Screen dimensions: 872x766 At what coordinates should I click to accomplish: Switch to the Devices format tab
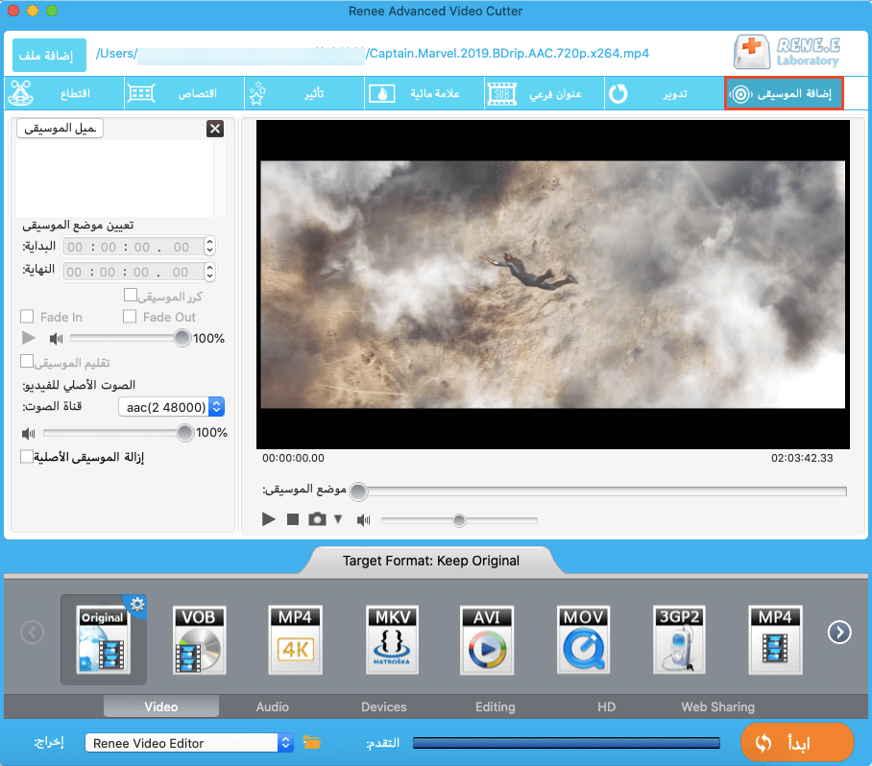tap(384, 706)
